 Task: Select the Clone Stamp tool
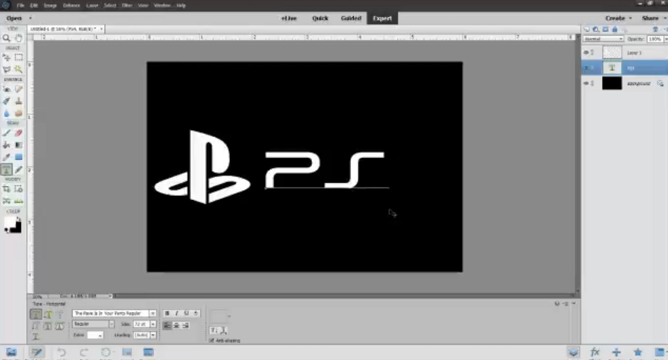[x=19, y=101]
